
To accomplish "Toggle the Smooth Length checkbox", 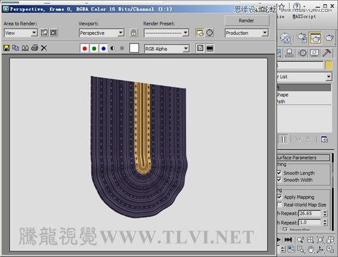I will point(279,173).
